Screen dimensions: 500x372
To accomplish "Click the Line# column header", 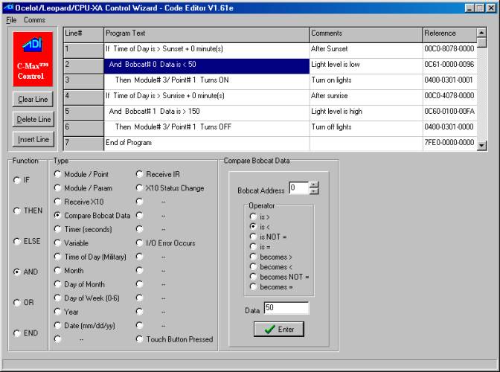I will pos(83,35).
